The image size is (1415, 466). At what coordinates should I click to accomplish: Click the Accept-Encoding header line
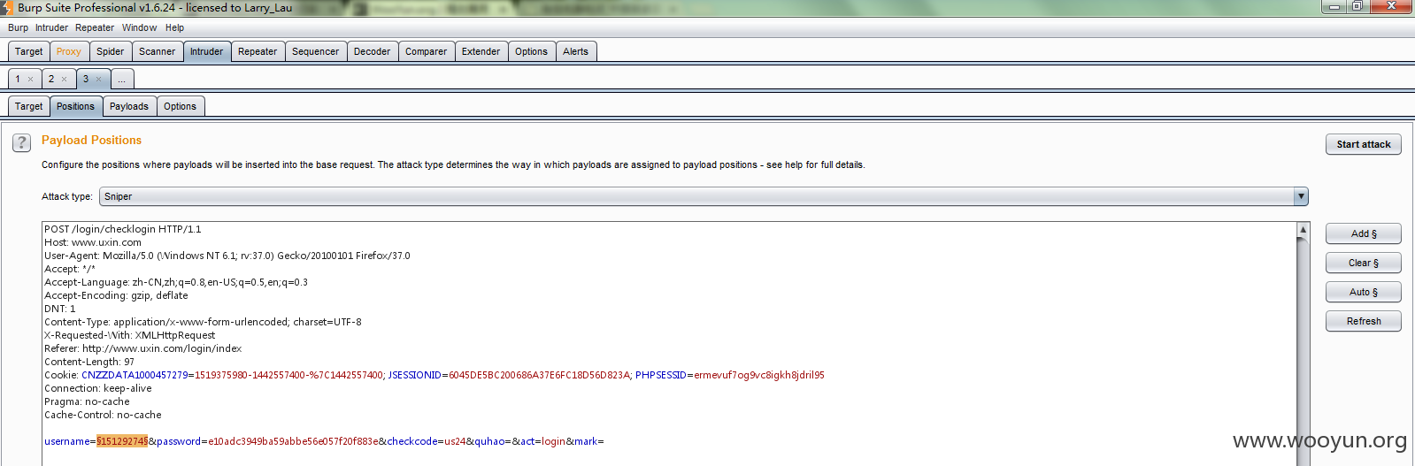116,295
